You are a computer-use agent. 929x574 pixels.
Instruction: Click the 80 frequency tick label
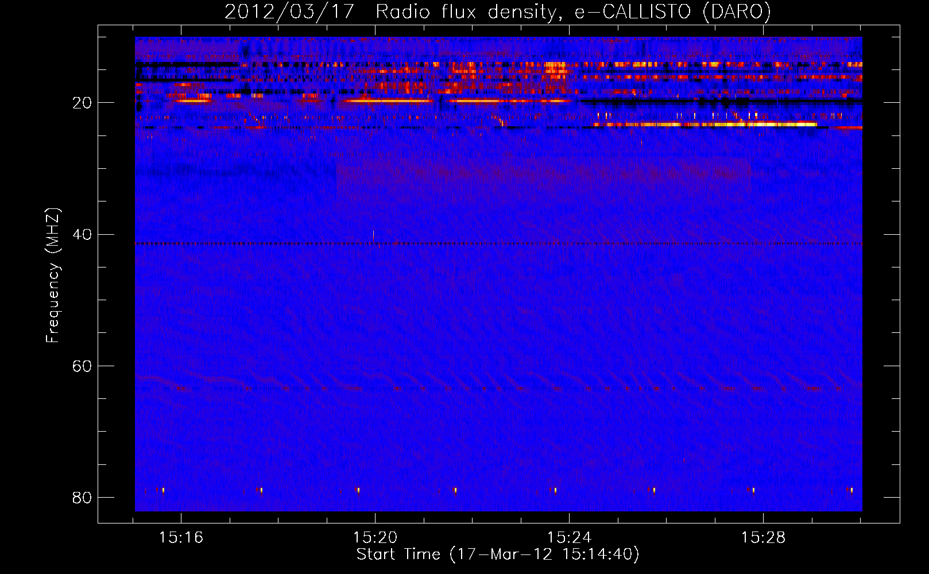(x=82, y=497)
